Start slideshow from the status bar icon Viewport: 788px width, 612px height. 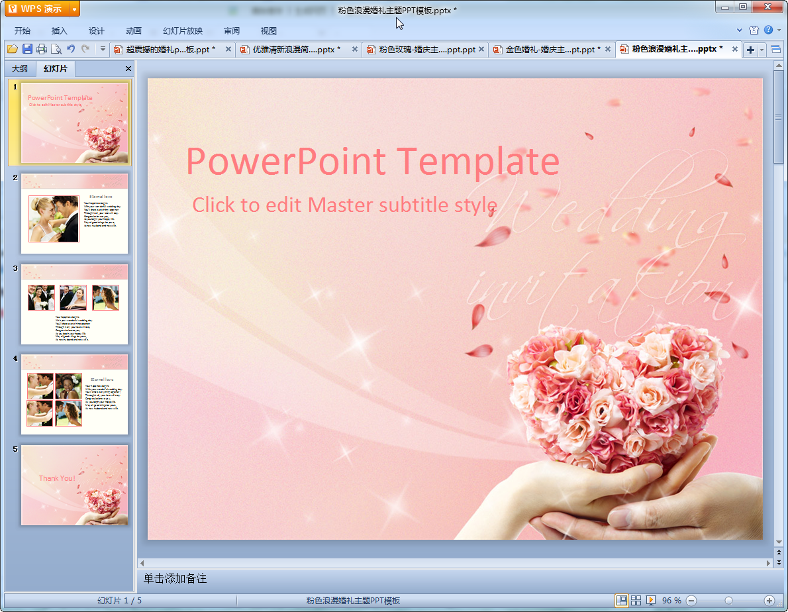coord(651,601)
